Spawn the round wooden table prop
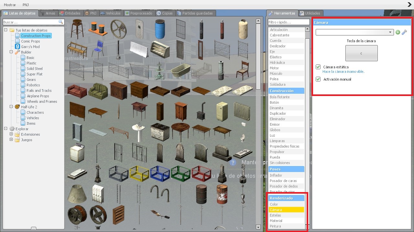Image resolution: width=414 pixels, height=232 pixels. (x=180, y=131)
